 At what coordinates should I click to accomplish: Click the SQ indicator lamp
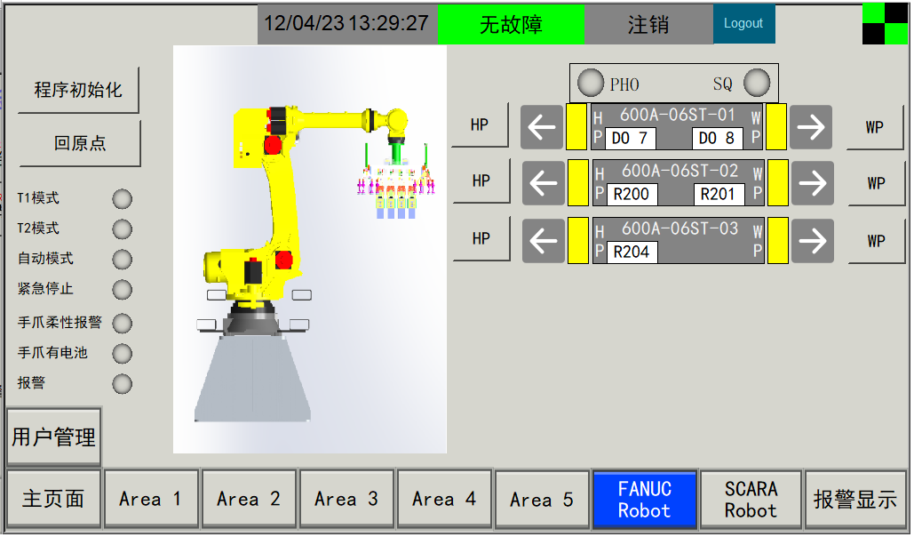coord(757,84)
